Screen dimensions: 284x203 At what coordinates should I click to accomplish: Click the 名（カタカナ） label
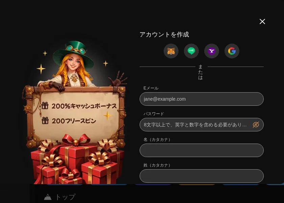pos(157,139)
